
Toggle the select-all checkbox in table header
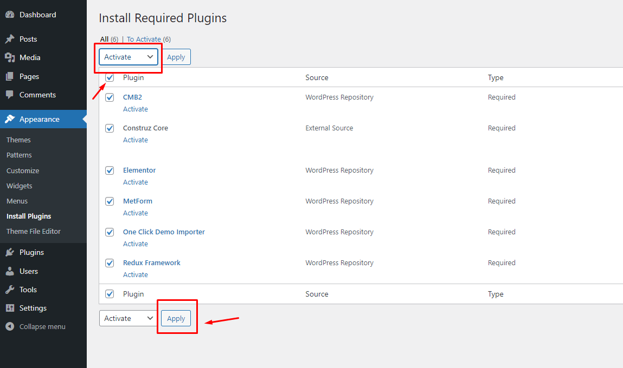tap(110, 77)
